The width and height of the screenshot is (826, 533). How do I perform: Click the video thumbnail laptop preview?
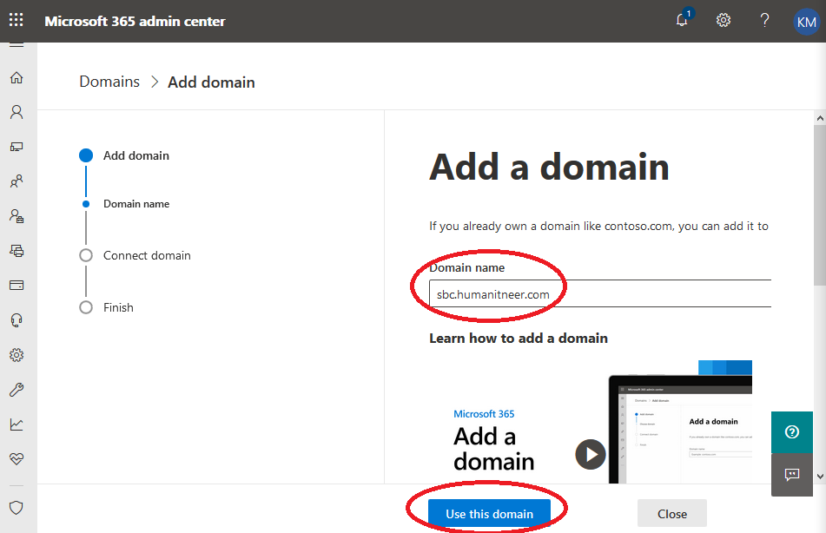coord(681,429)
